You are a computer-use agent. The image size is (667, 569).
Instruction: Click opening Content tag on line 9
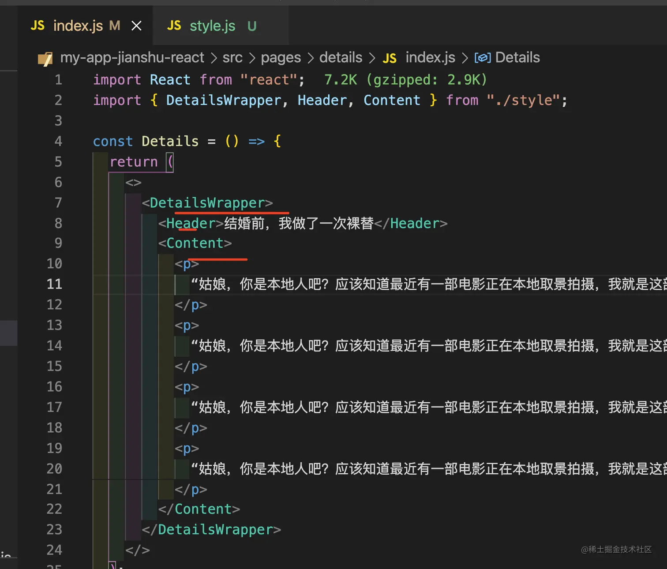(x=195, y=243)
